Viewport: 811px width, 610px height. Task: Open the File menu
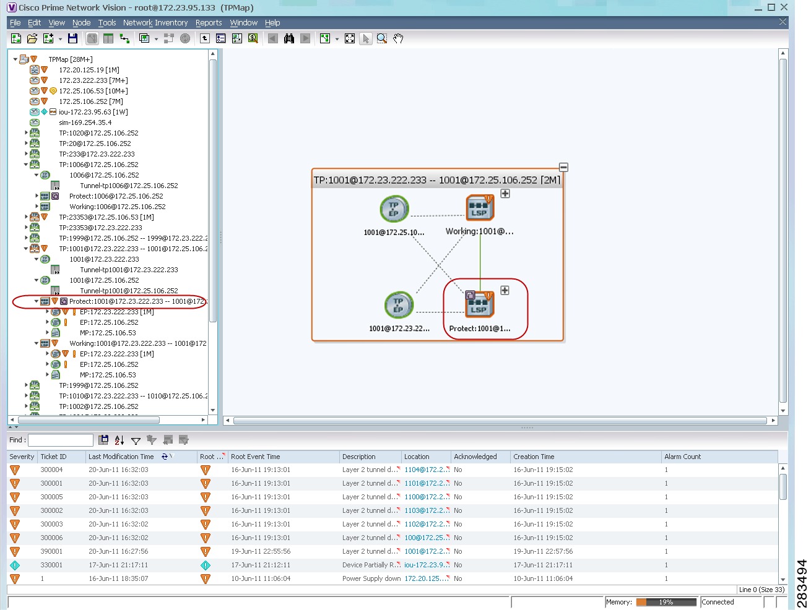15,22
